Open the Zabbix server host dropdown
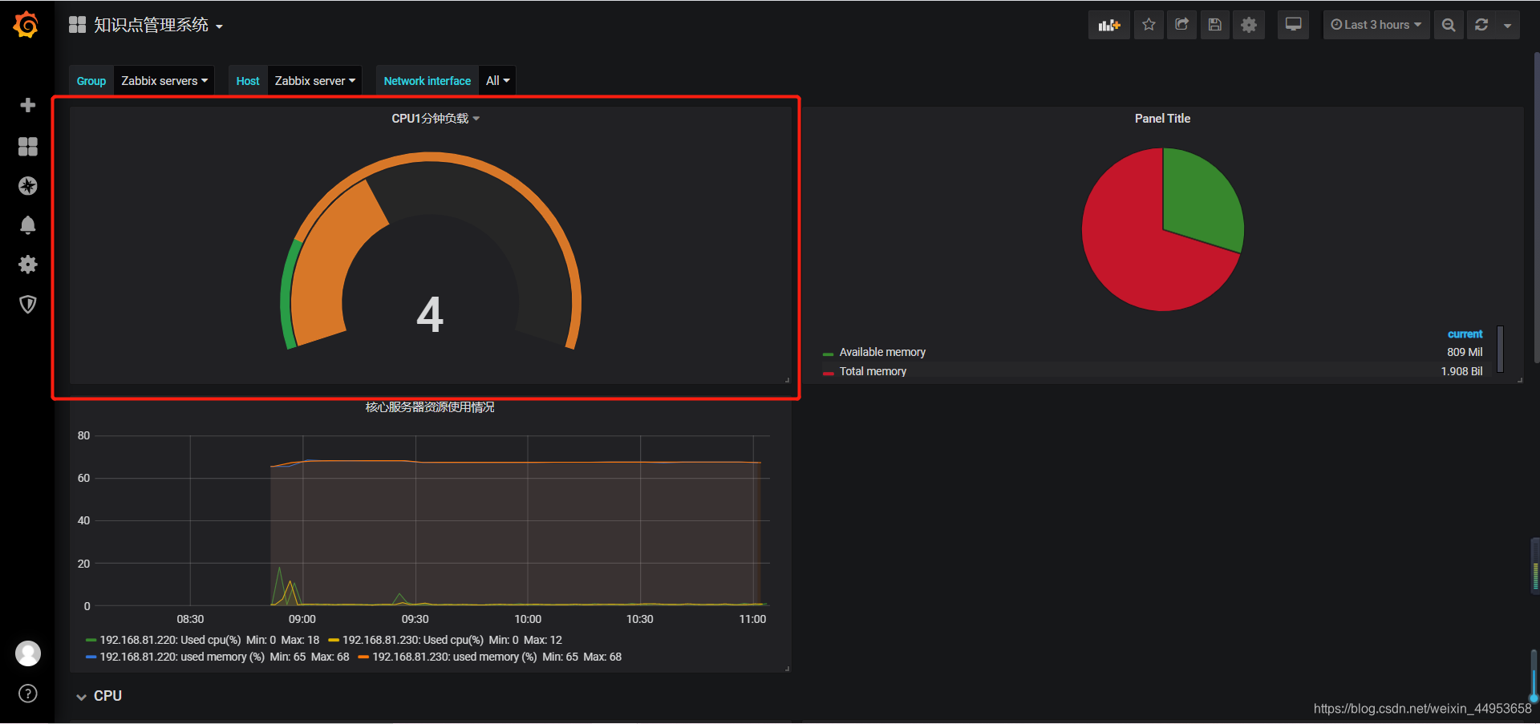Image resolution: width=1540 pixels, height=724 pixels. tap(314, 81)
